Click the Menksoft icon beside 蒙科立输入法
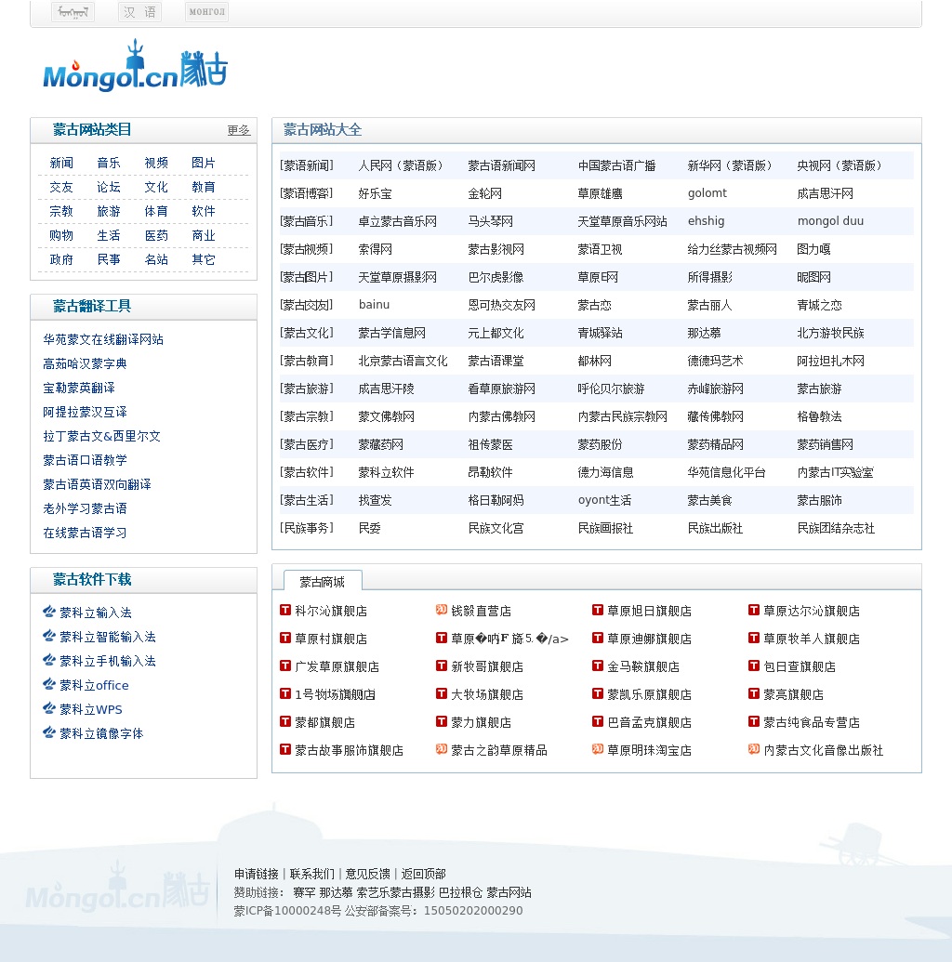Viewport: 952px width, 962px height. [x=49, y=612]
